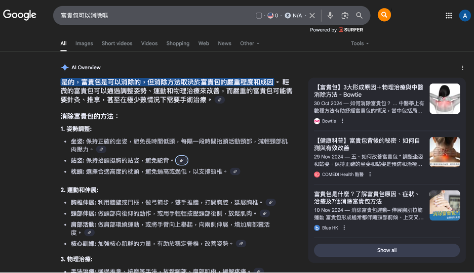This screenshot has height=273, width=474.
Task: Toggle the Surfer checkbox in search bar
Action: [259, 16]
